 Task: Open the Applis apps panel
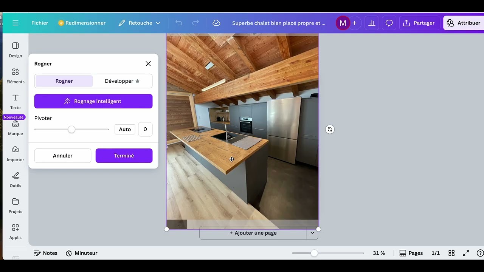pyautogui.click(x=16, y=232)
